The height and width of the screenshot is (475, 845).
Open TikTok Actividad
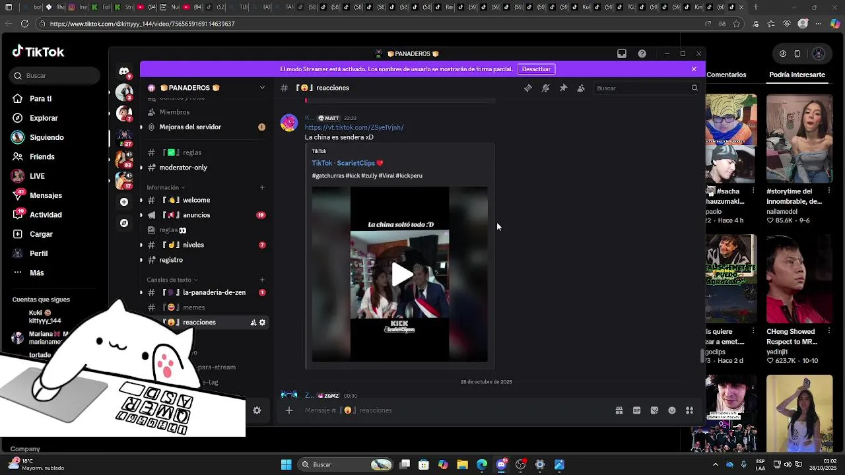coord(46,215)
